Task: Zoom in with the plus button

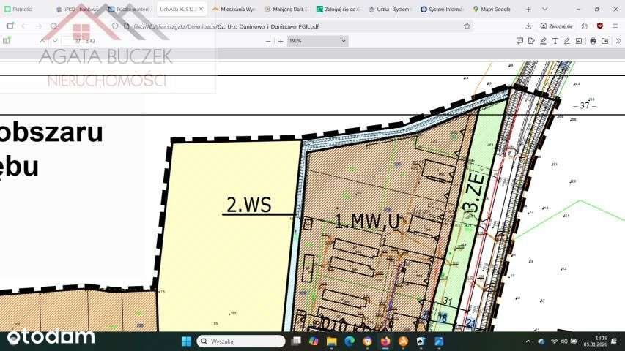Action: [x=281, y=41]
